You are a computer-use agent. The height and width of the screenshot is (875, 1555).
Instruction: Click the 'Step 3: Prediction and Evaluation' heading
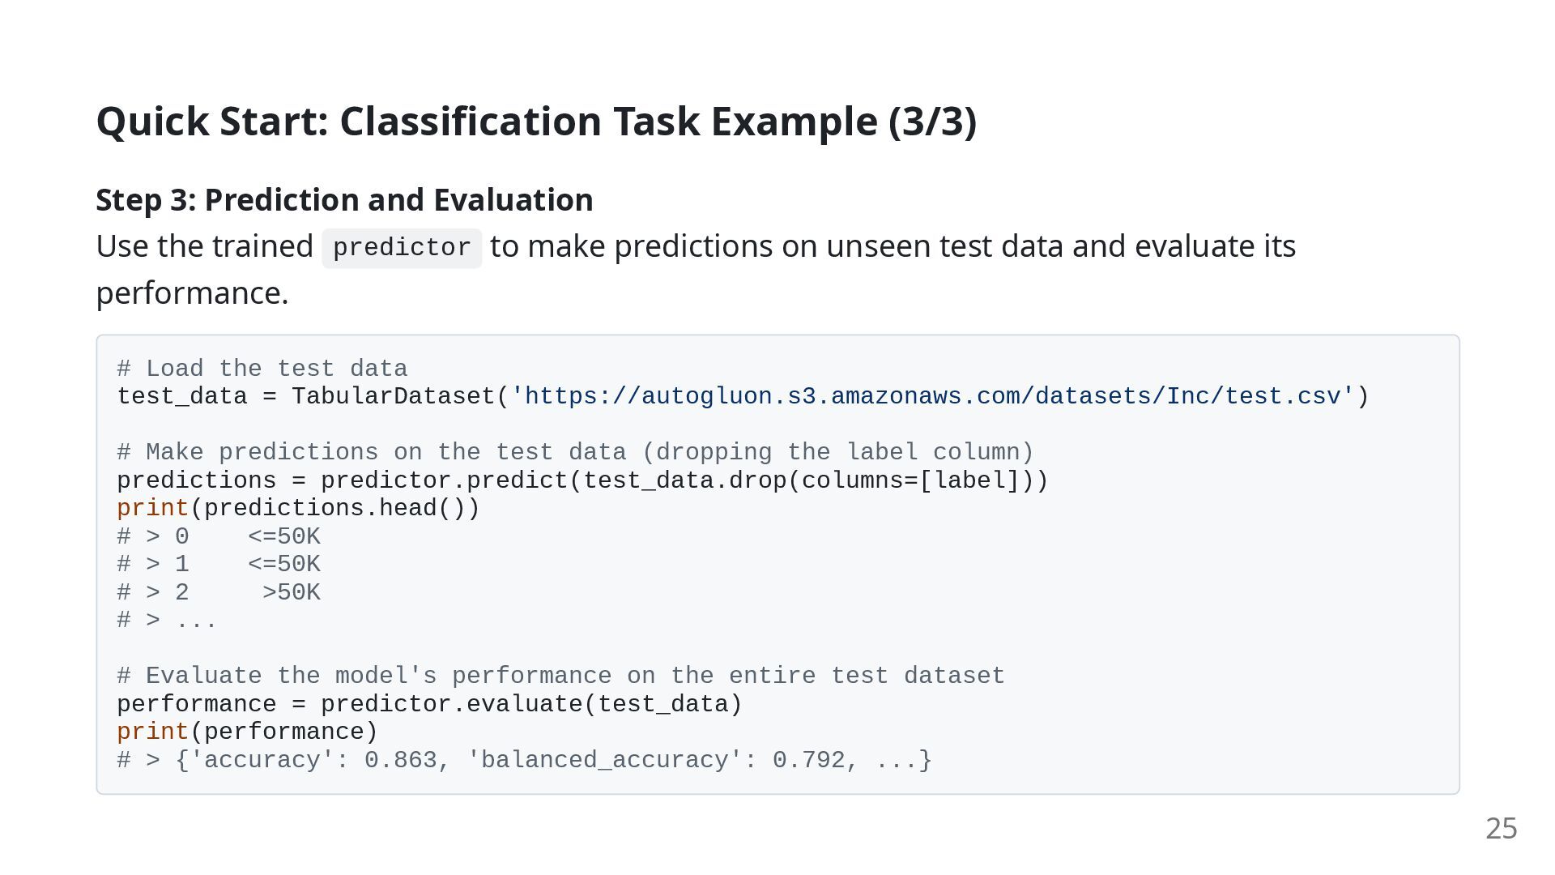click(x=344, y=200)
